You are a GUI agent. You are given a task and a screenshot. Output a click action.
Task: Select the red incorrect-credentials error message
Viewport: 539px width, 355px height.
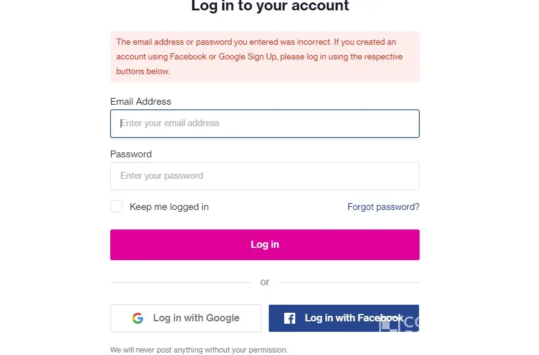point(265,57)
